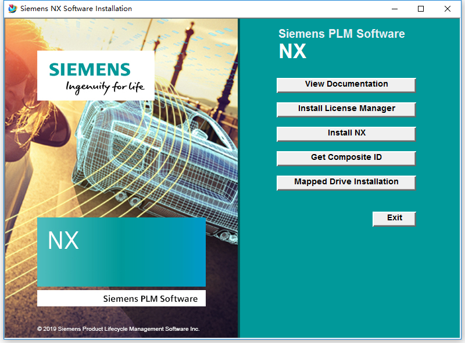Click the NX app icon in title bar
465x343 pixels.
[x=13, y=9]
